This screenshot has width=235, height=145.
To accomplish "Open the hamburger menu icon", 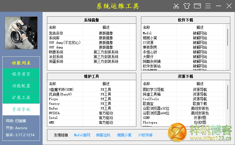I will pyautogui.click(x=208, y=6).
